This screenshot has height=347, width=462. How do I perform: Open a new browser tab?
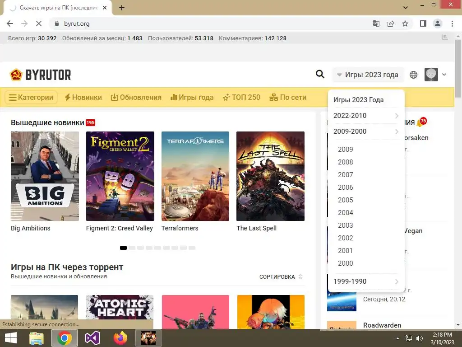122,8
